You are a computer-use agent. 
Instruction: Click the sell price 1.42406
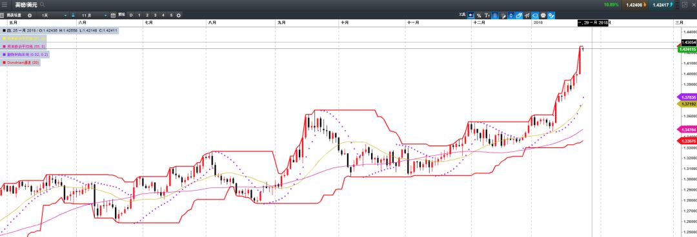(x=634, y=5)
